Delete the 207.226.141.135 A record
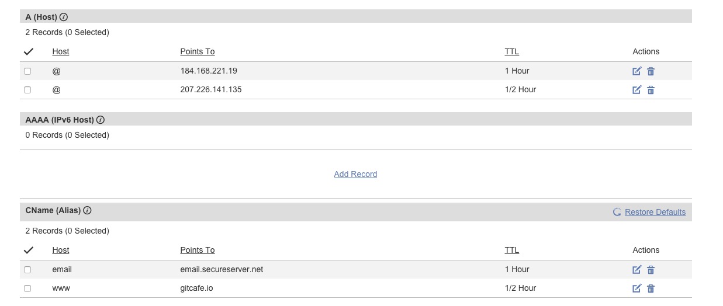The height and width of the screenshot is (306, 723). (x=651, y=90)
